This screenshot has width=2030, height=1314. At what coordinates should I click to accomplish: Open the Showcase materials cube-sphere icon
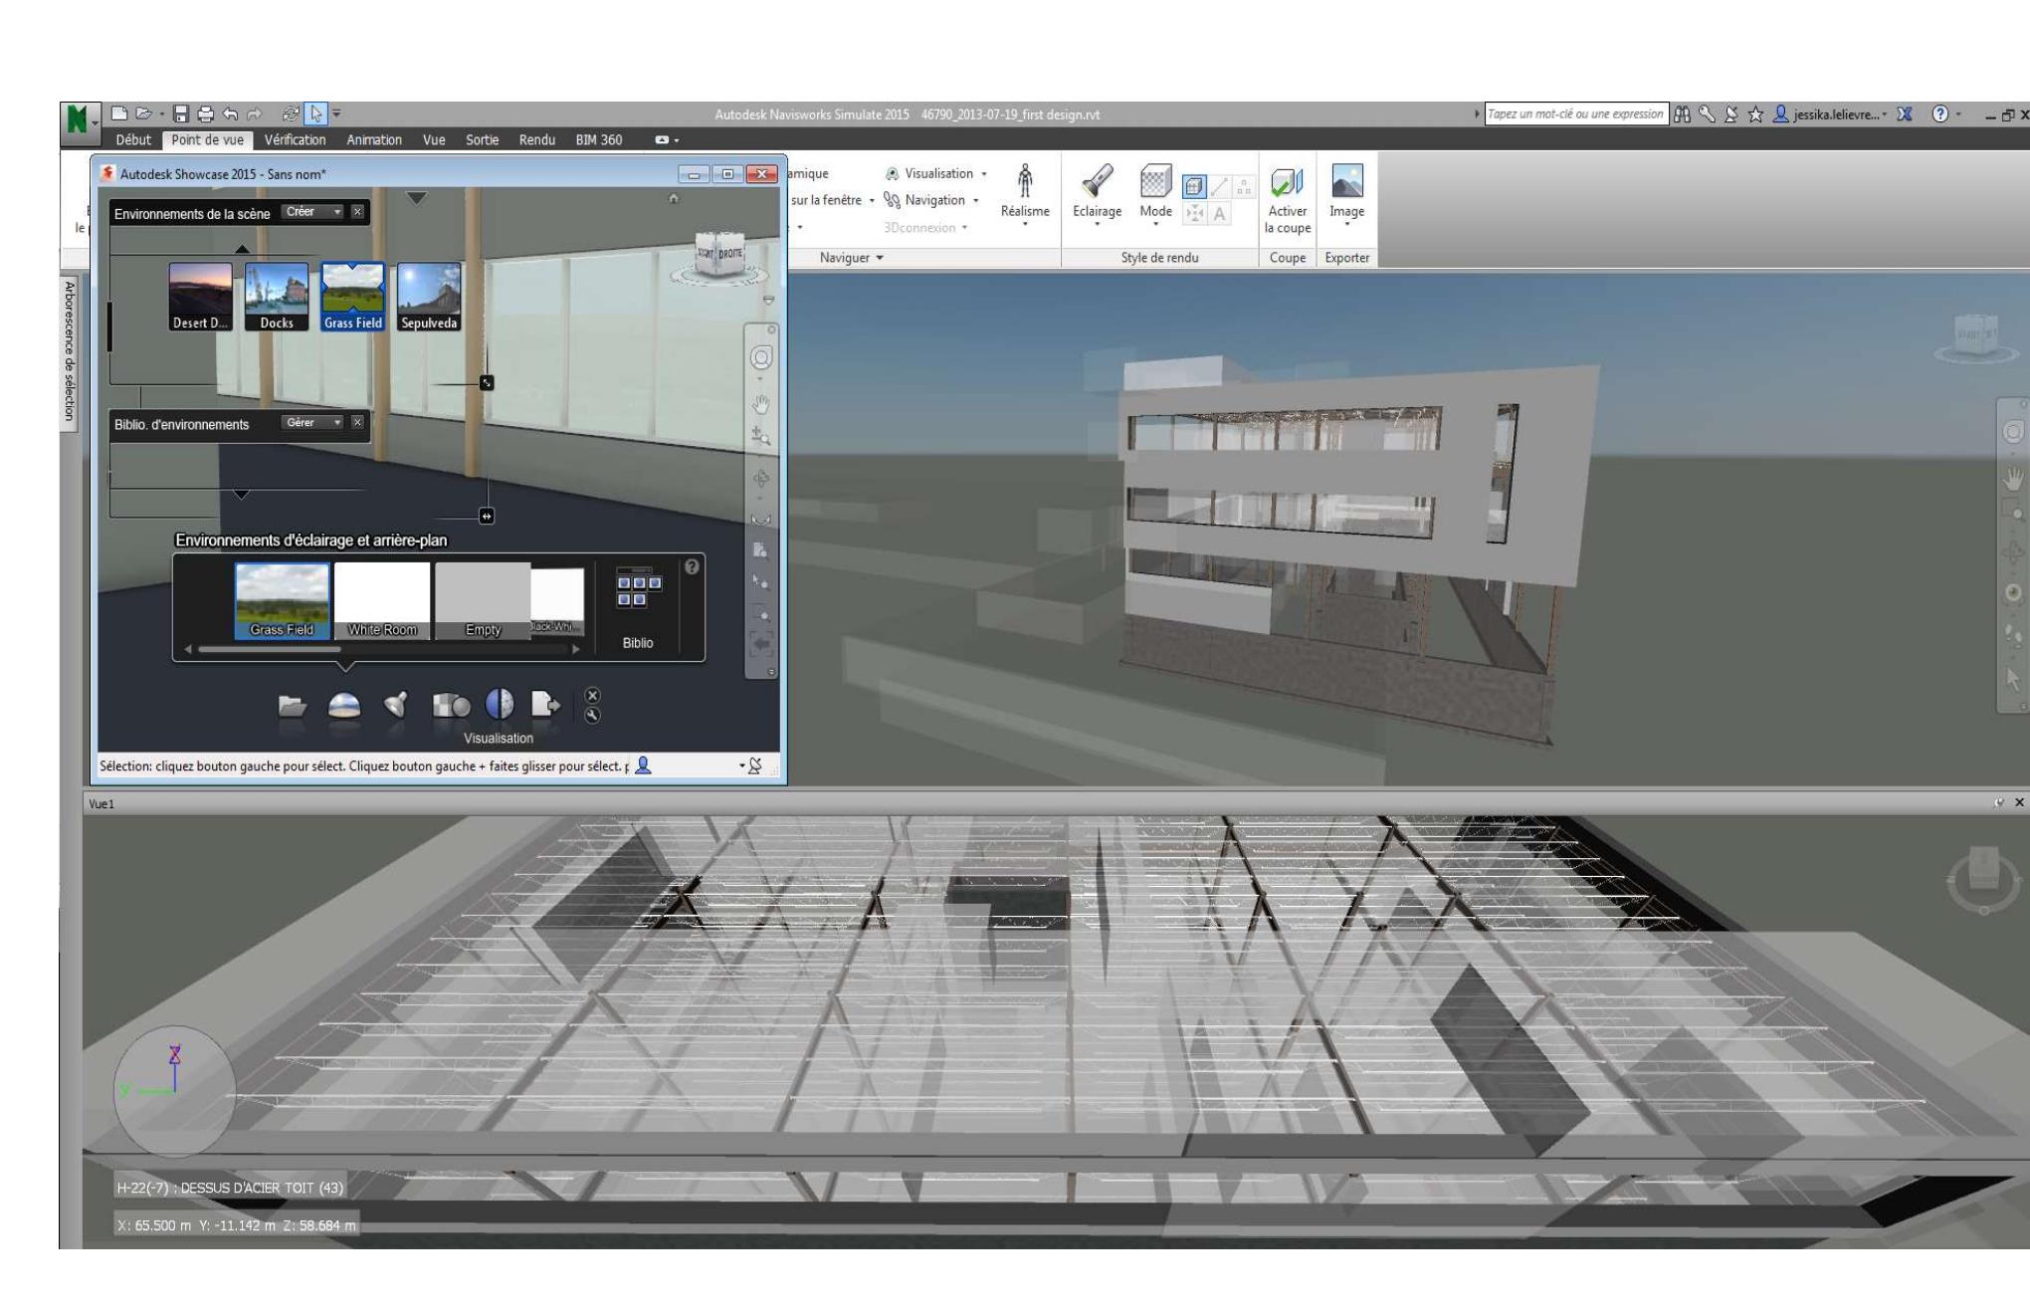[x=451, y=706]
